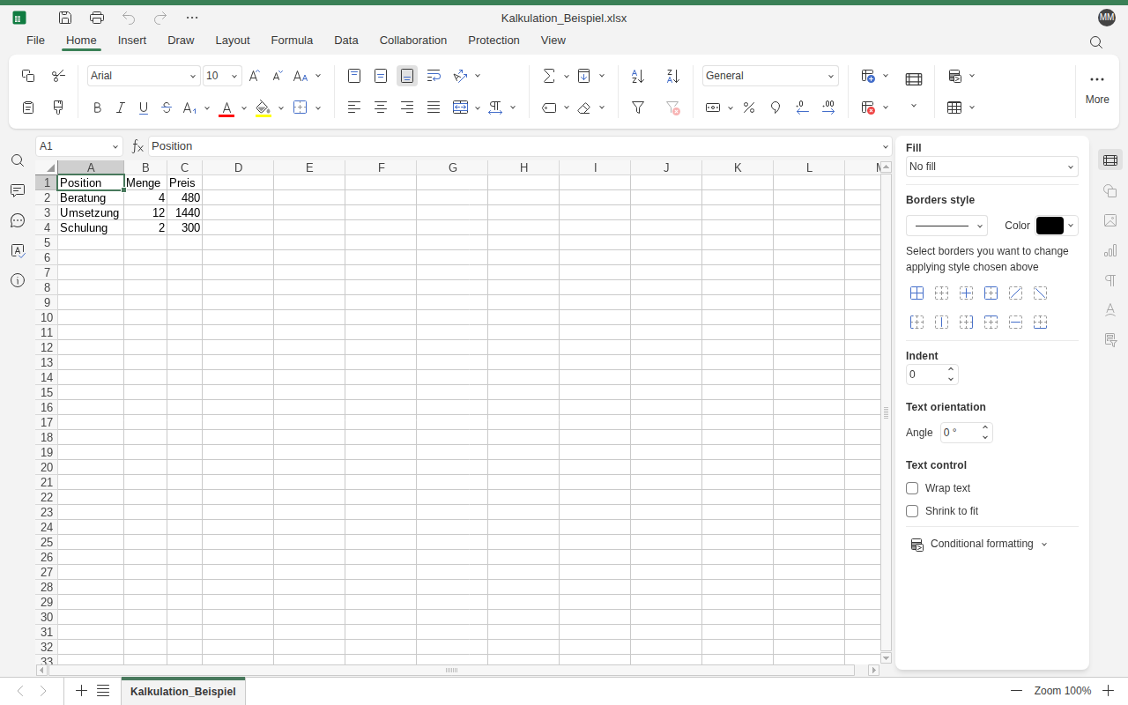Increase decimal places

tap(828, 108)
